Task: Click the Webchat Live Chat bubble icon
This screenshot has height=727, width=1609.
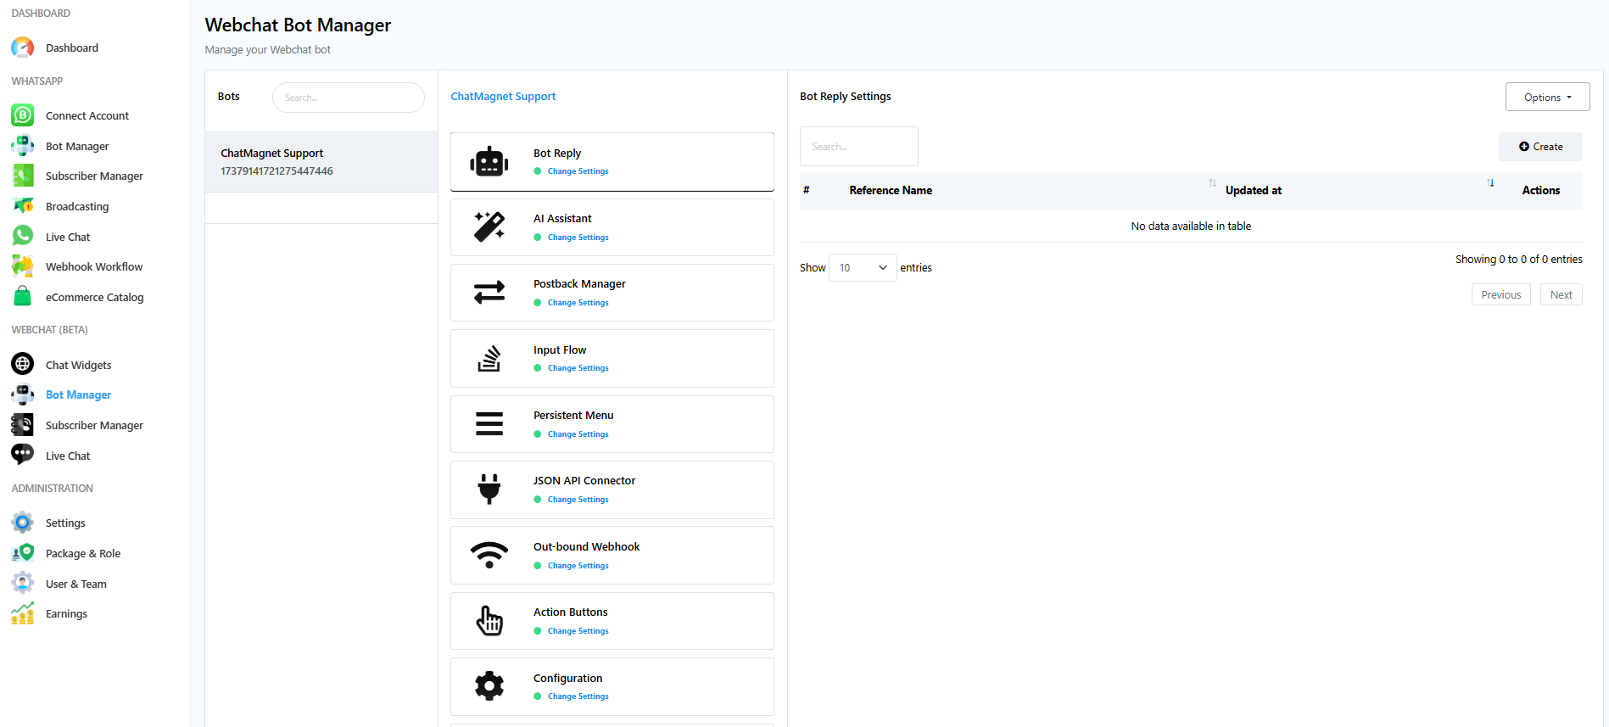Action: point(23,455)
